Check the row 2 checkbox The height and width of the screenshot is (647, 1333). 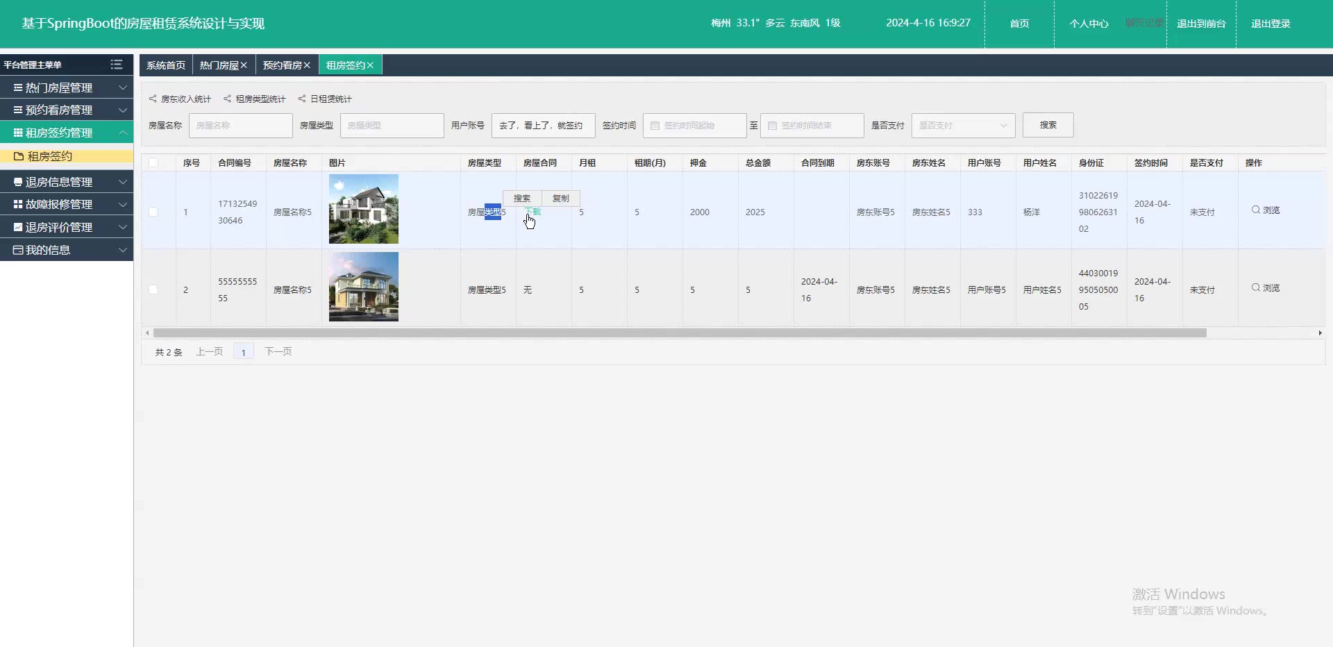[x=153, y=289]
